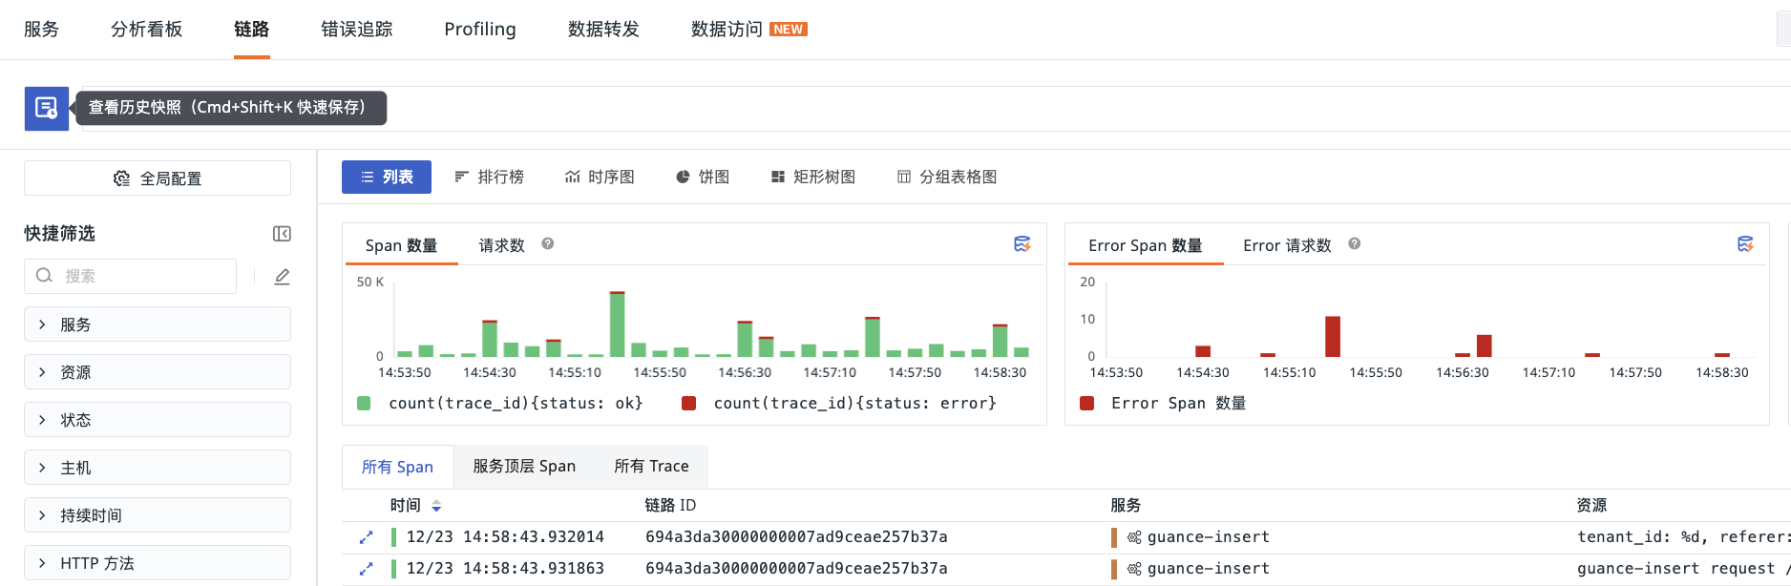This screenshot has height=586, width=1791.
Task: Switch to 饼图 view mode
Action: 703,177
